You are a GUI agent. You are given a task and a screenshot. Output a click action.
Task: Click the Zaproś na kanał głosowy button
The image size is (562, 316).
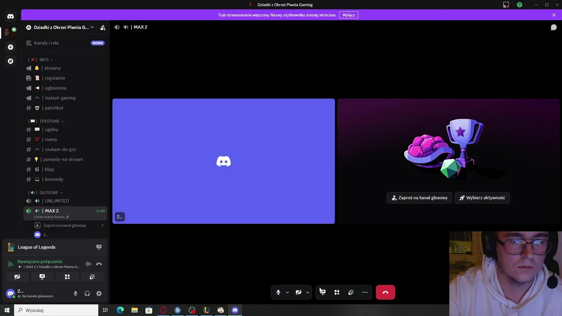click(x=419, y=197)
